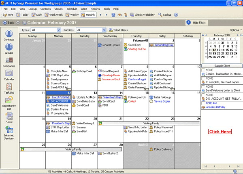The height and width of the screenshot is (174, 243).
Task: Advance one month in mini calendar
Action: (238, 36)
